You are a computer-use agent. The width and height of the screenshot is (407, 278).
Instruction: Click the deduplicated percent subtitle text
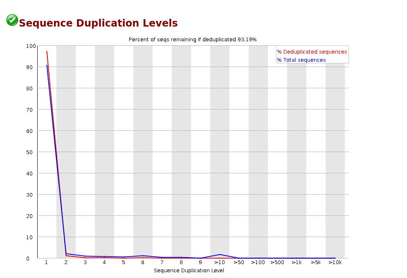193,39
